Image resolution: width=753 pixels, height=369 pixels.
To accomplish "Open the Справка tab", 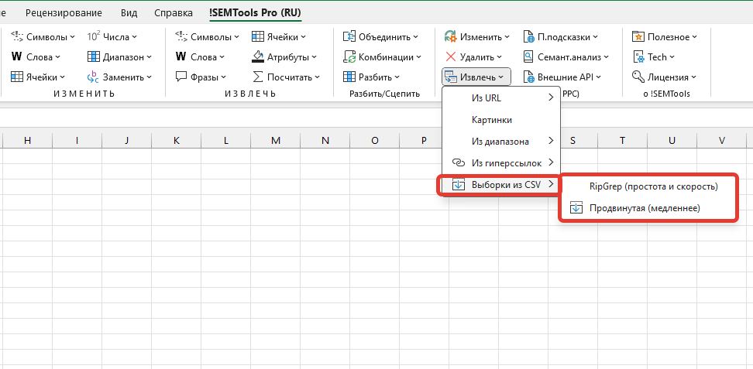I will pyautogui.click(x=174, y=13).
